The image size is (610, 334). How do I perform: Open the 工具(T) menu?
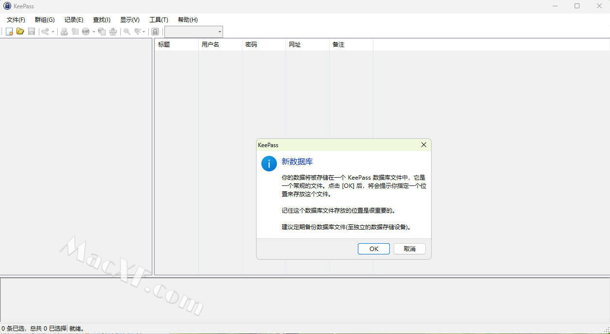point(159,20)
